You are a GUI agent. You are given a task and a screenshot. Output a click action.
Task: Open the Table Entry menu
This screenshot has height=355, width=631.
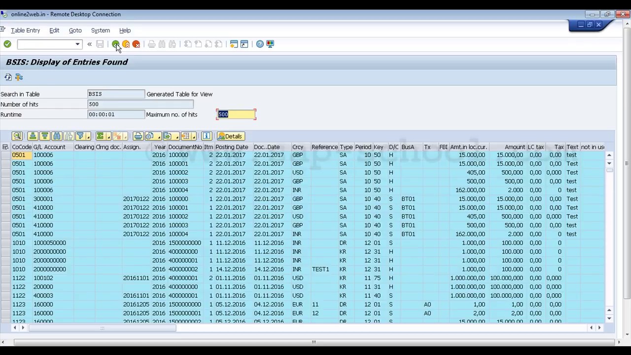pyautogui.click(x=25, y=31)
